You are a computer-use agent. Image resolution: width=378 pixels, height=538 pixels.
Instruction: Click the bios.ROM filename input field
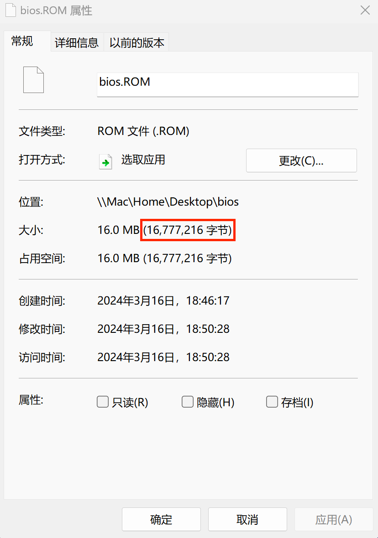pyautogui.click(x=227, y=84)
